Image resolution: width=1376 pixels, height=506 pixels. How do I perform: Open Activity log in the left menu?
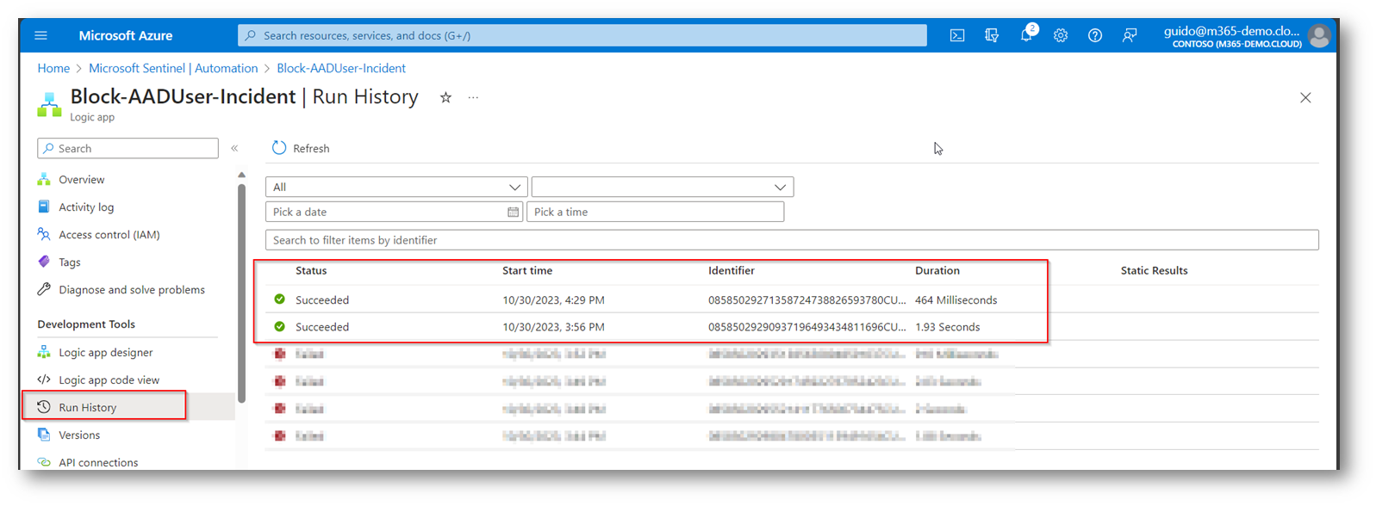pyautogui.click(x=86, y=207)
